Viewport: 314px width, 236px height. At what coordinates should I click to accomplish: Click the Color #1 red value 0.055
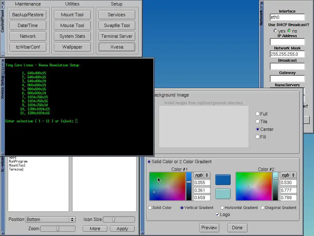(x=202, y=183)
